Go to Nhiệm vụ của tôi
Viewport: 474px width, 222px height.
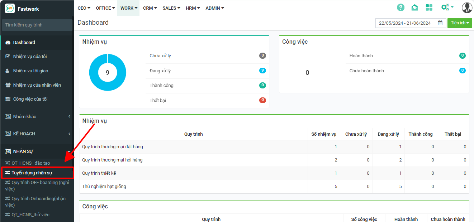30,57
